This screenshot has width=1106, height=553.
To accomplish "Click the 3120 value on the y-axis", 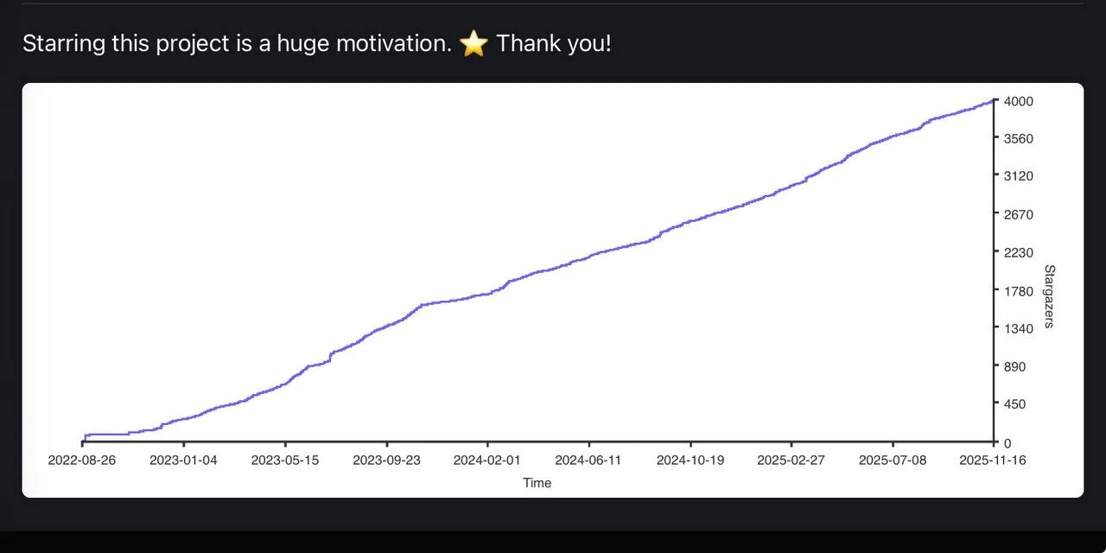I will 1019,176.
